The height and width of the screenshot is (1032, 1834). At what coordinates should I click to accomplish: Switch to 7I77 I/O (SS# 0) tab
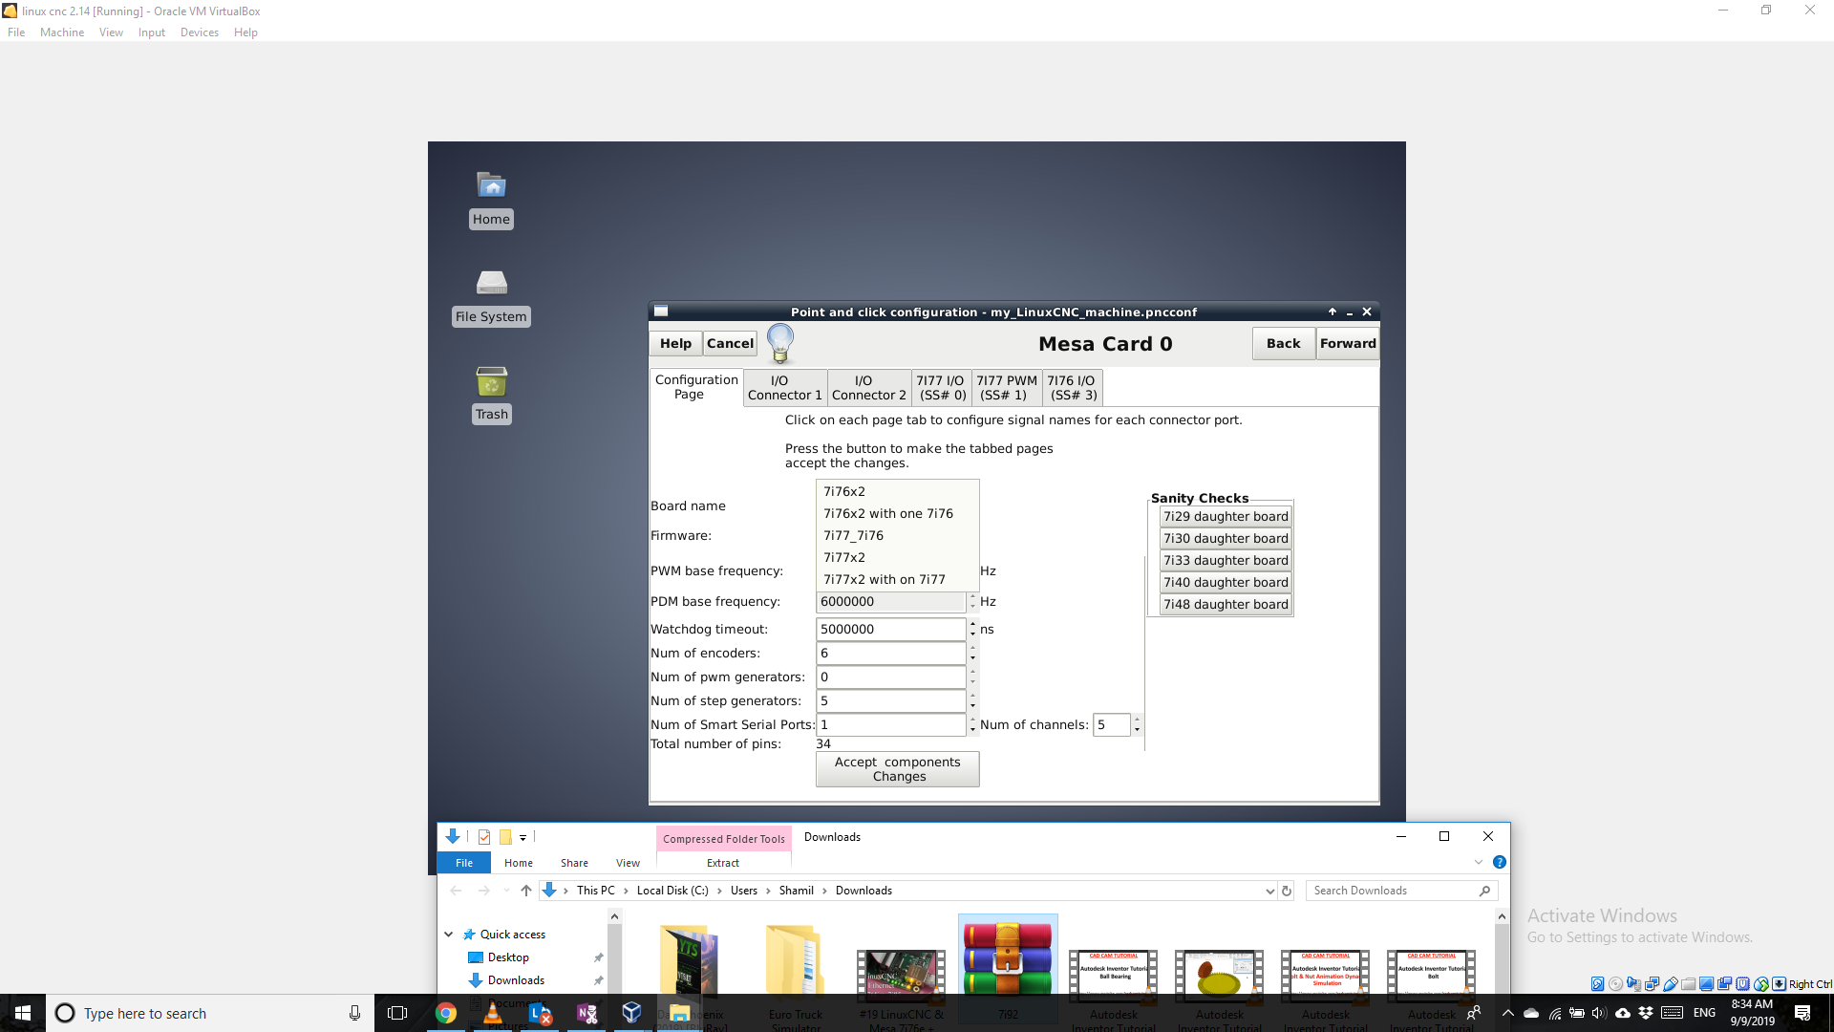(x=942, y=388)
